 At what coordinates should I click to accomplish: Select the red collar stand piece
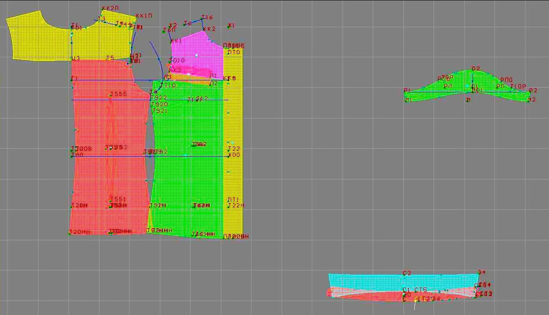click(402, 294)
